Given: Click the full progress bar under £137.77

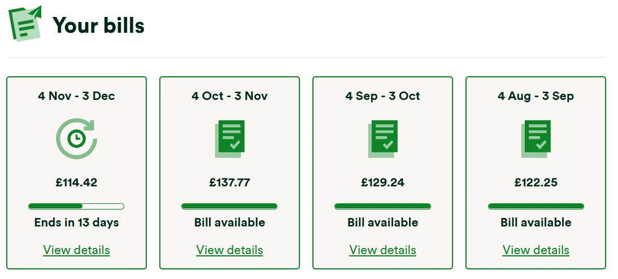Looking at the screenshot, I should (x=229, y=206).
